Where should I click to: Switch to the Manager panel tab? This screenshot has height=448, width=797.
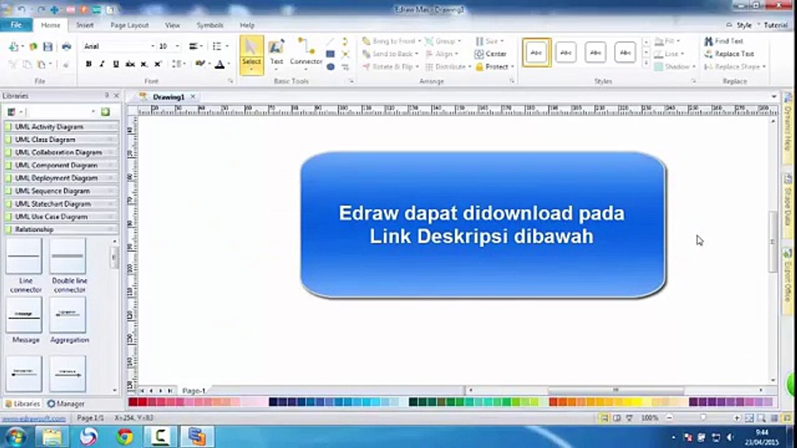(x=66, y=404)
